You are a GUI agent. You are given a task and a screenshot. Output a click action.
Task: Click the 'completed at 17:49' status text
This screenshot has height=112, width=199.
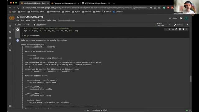coord(99,110)
